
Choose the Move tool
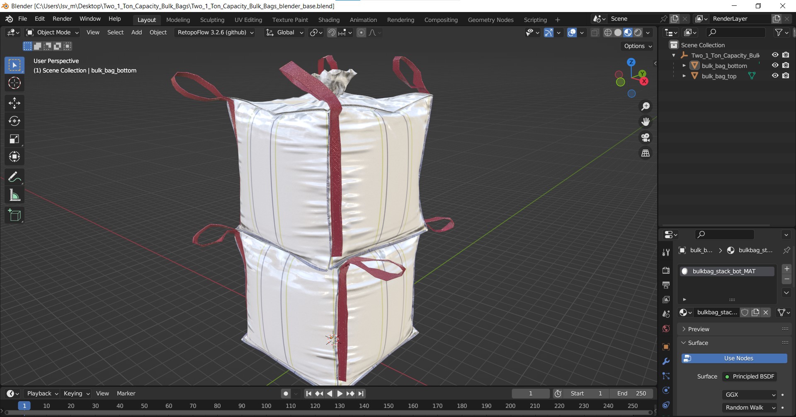15,103
